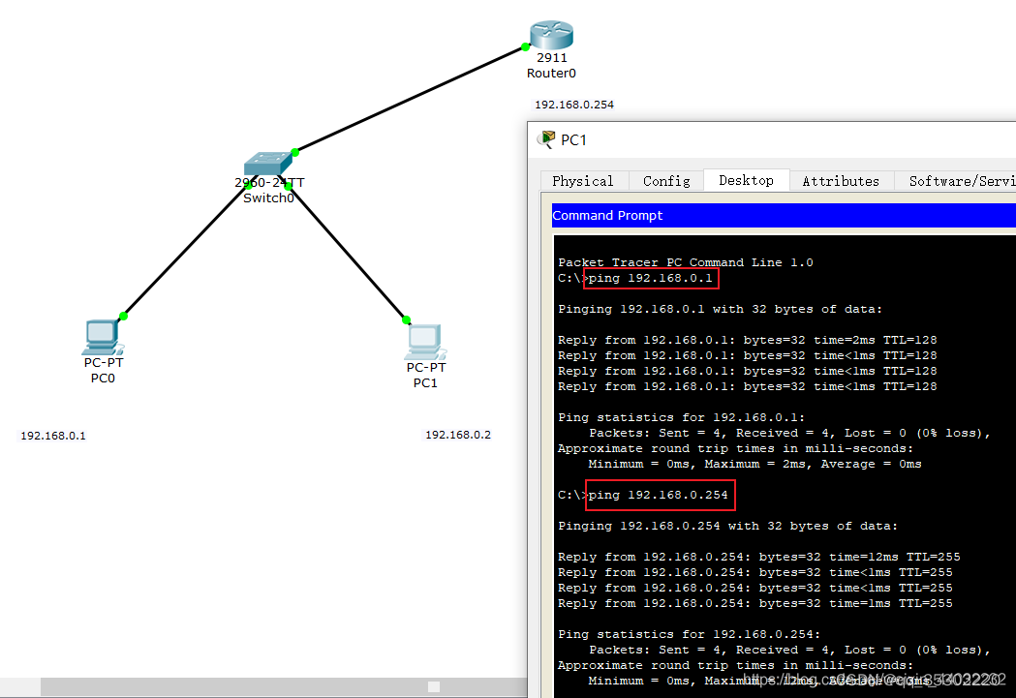The width and height of the screenshot is (1016, 698).
Task: Click the green link light at PC1
Action: pyautogui.click(x=406, y=319)
